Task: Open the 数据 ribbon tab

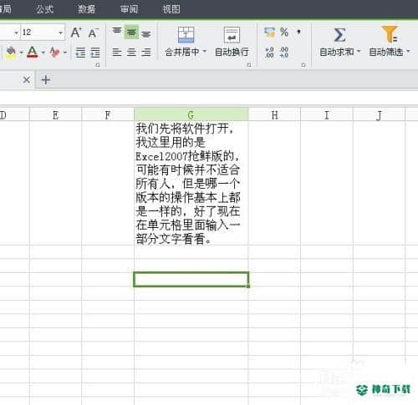Action: tap(87, 9)
